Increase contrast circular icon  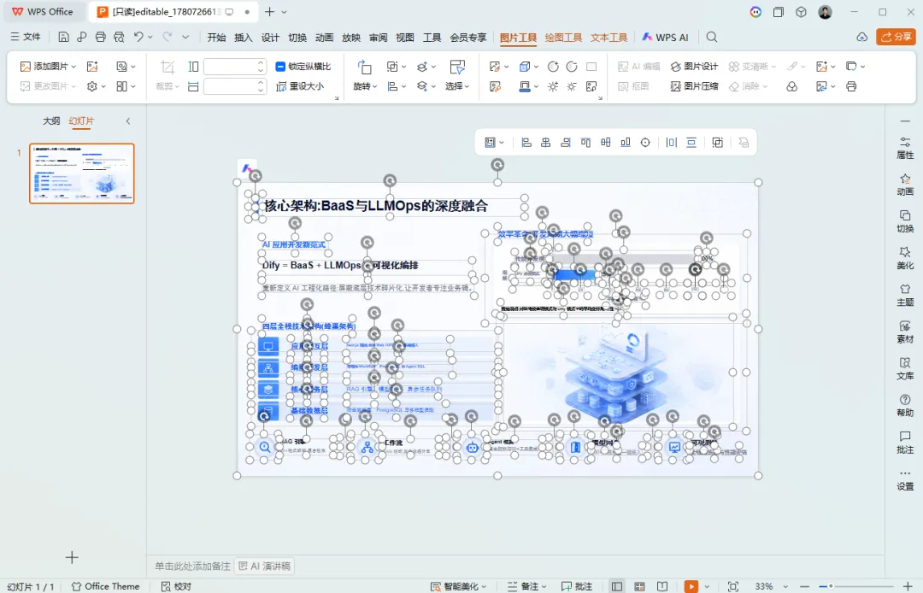tap(553, 67)
